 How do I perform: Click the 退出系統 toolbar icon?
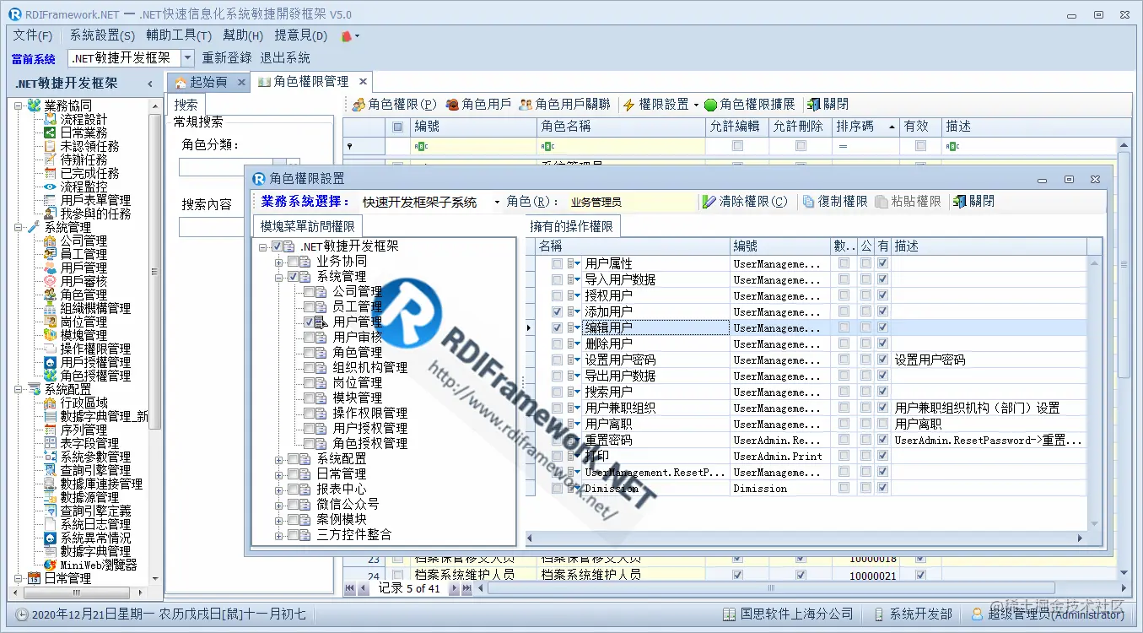[x=287, y=57]
